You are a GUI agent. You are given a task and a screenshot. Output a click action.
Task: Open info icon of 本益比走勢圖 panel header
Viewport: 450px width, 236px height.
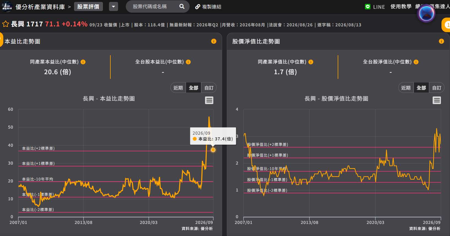[x=214, y=41]
